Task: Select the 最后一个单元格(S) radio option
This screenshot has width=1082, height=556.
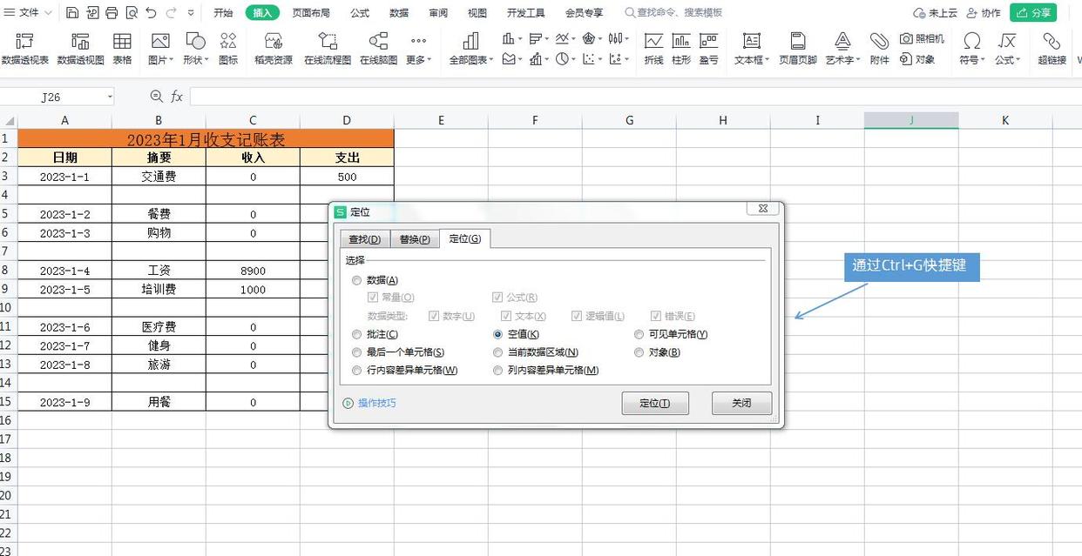Action: pyautogui.click(x=398, y=352)
